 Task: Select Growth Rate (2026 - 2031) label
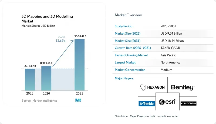(133, 48)
